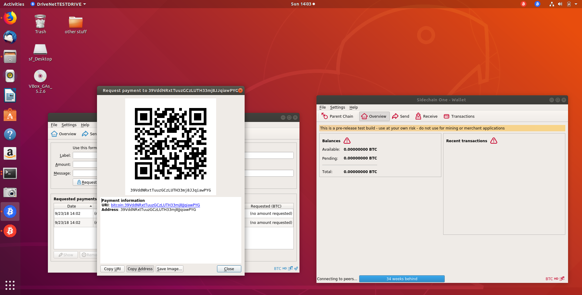Open Screenshot camera tool in the dock
This screenshot has width=582, height=295.
tap(10, 192)
